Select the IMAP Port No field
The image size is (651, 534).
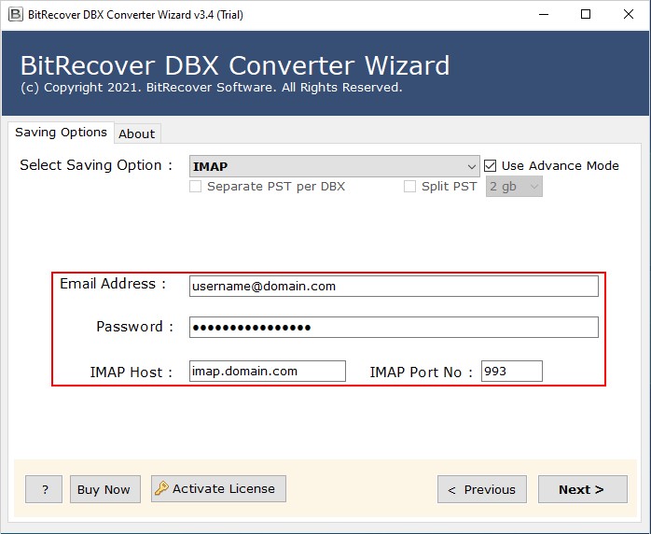(511, 372)
